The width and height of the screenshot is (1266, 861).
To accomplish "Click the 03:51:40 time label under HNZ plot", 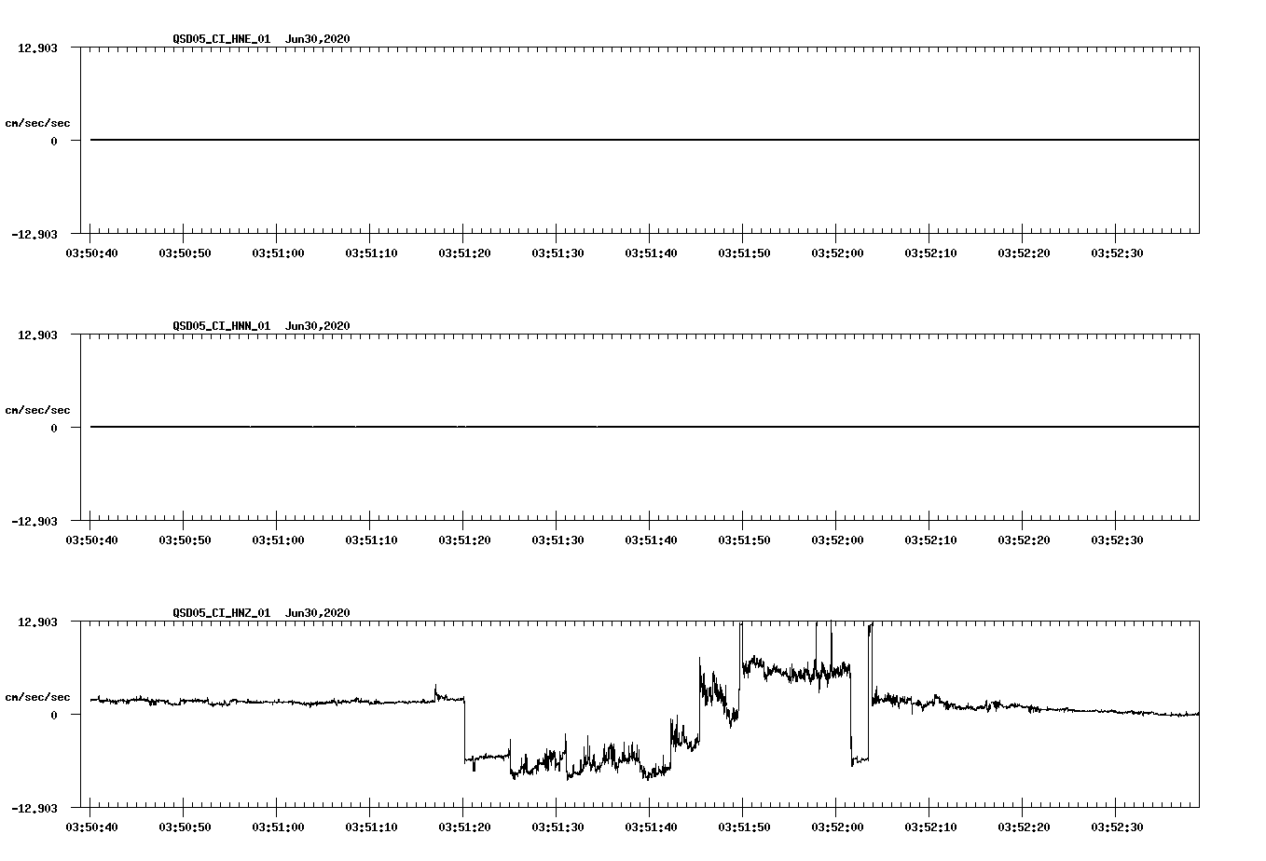I will tap(651, 827).
